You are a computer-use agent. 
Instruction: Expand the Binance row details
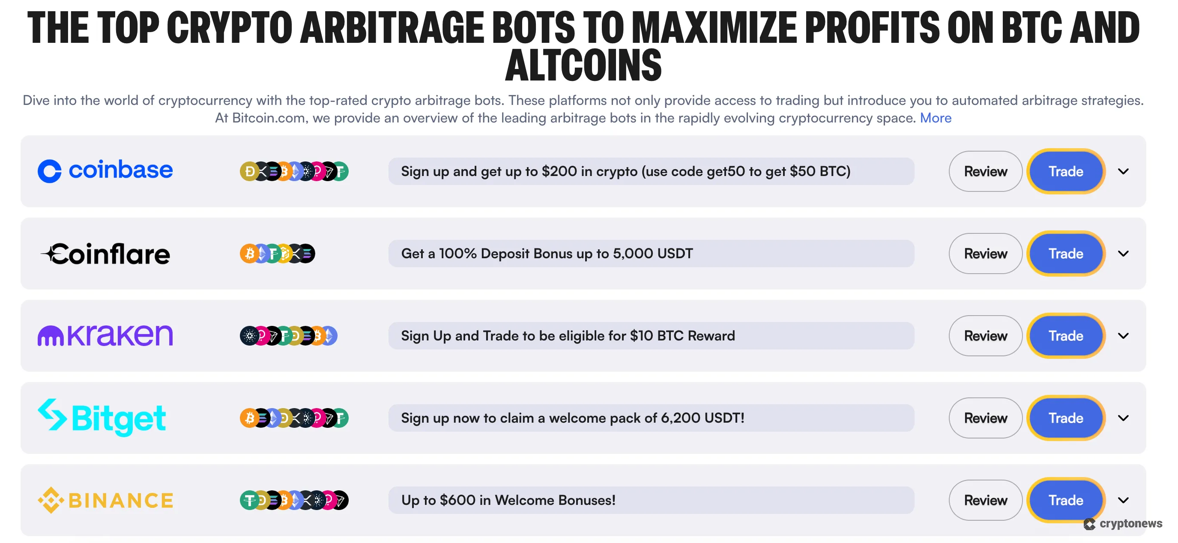pyautogui.click(x=1124, y=500)
